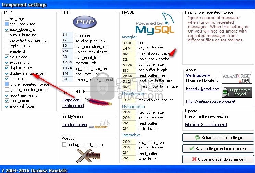Click the handzlik@gmail.com email link
The height and width of the screenshot is (173, 255).
point(203,89)
